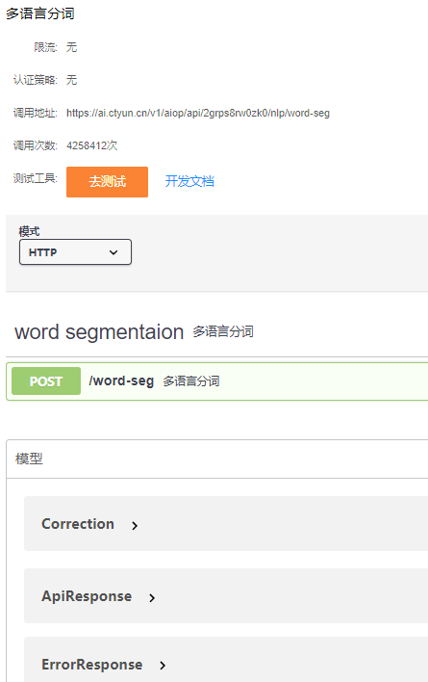Viewport: 428px width, 682px height.
Task: Click the chevron next to Correction
Action: point(135,525)
